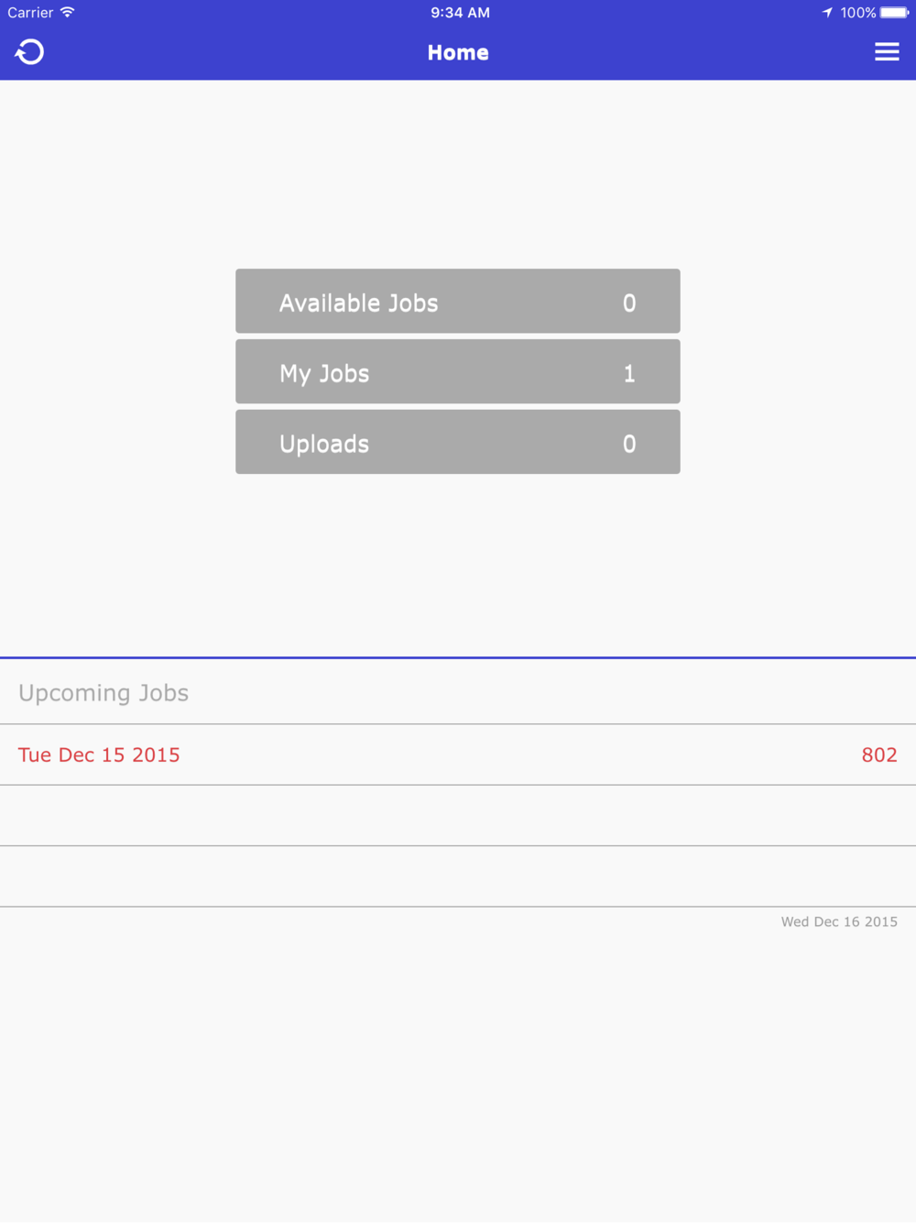Tap the location arrow icon
The width and height of the screenshot is (916, 1223).
point(827,13)
